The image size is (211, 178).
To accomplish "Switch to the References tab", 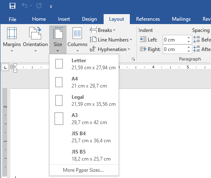I will click(x=148, y=19).
